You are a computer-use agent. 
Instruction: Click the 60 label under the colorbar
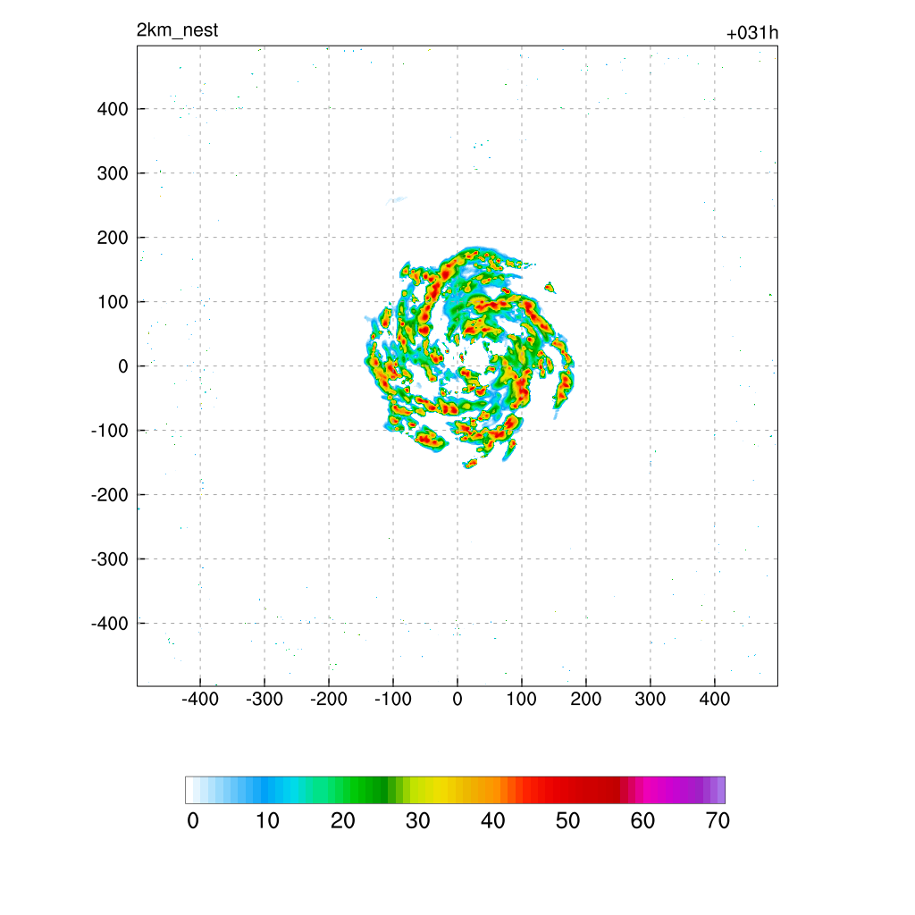point(642,821)
